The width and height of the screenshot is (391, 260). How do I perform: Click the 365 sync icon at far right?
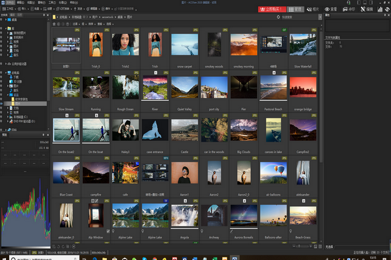[387, 10]
